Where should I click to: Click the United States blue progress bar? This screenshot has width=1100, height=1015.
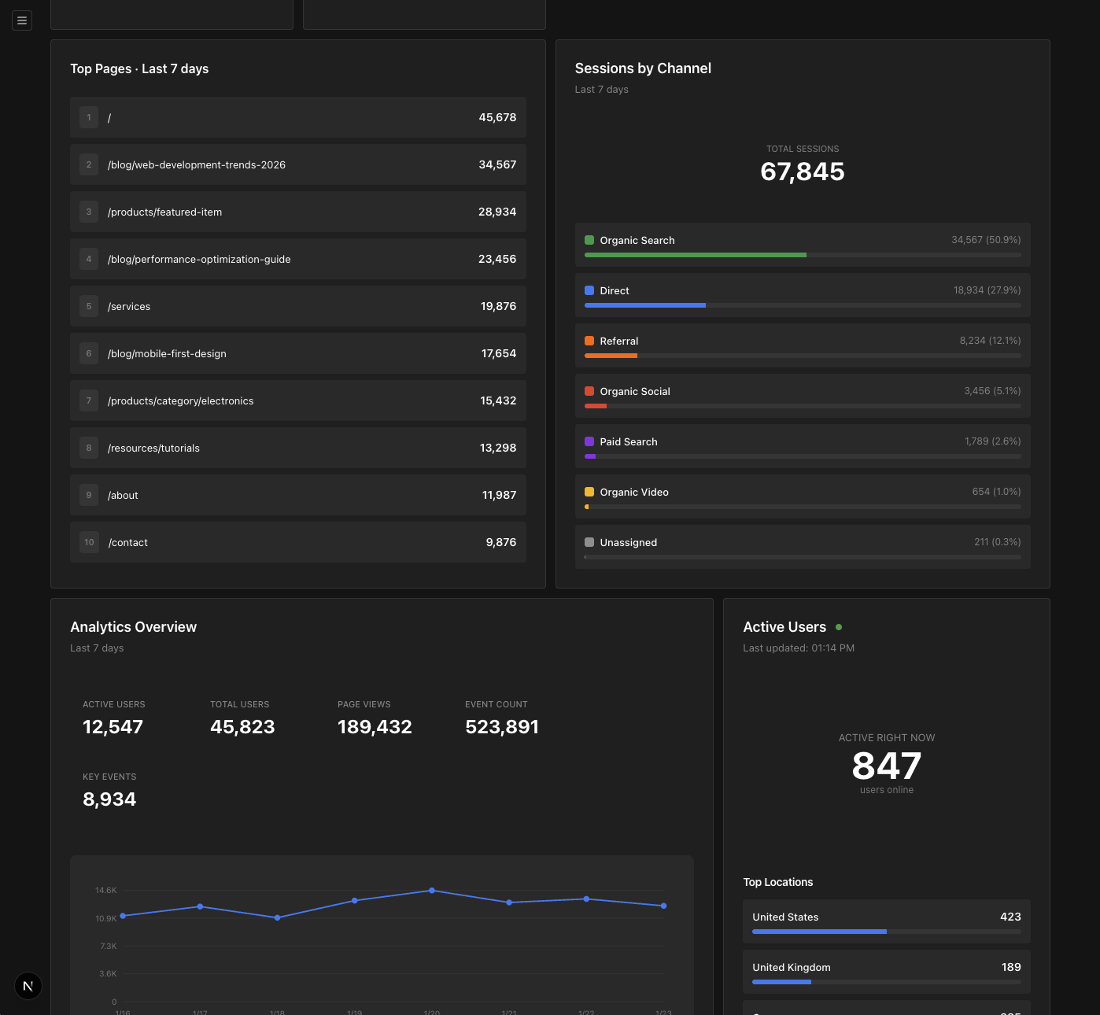tap(819, 932)
